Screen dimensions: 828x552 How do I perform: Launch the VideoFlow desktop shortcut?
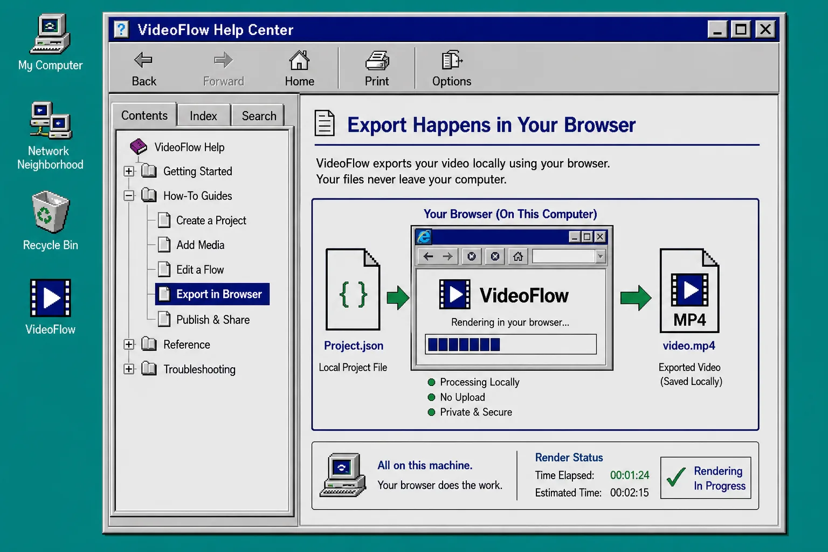point(50,306)
